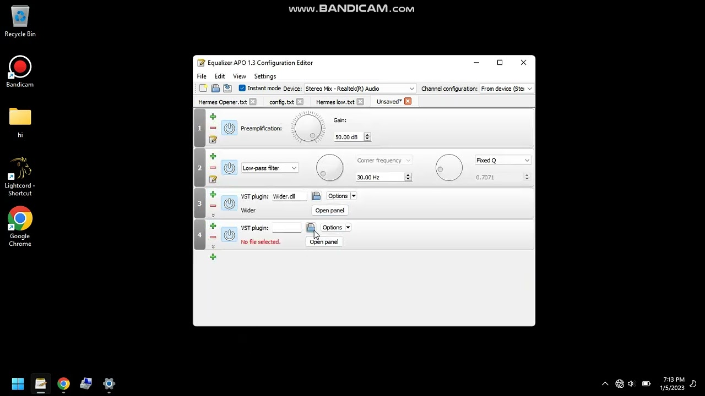Add new filter with bottom green plus
705x396 pixels.
(213, 257)
